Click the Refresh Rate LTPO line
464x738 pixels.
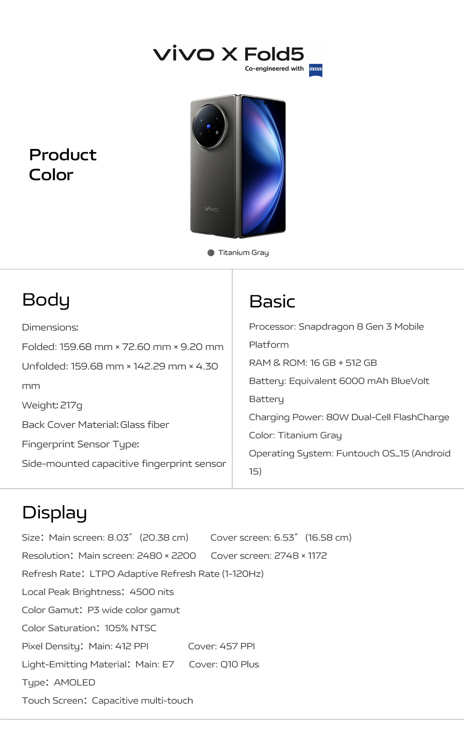[143, 574]
